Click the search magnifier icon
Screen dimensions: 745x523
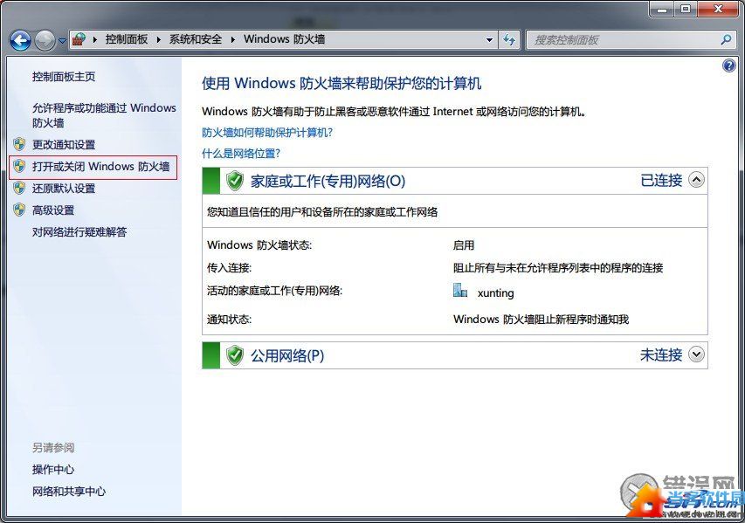726,40
